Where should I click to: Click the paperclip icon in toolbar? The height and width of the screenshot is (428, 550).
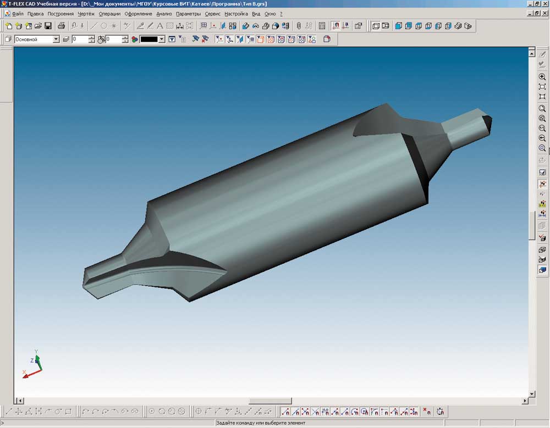(299, 26)
